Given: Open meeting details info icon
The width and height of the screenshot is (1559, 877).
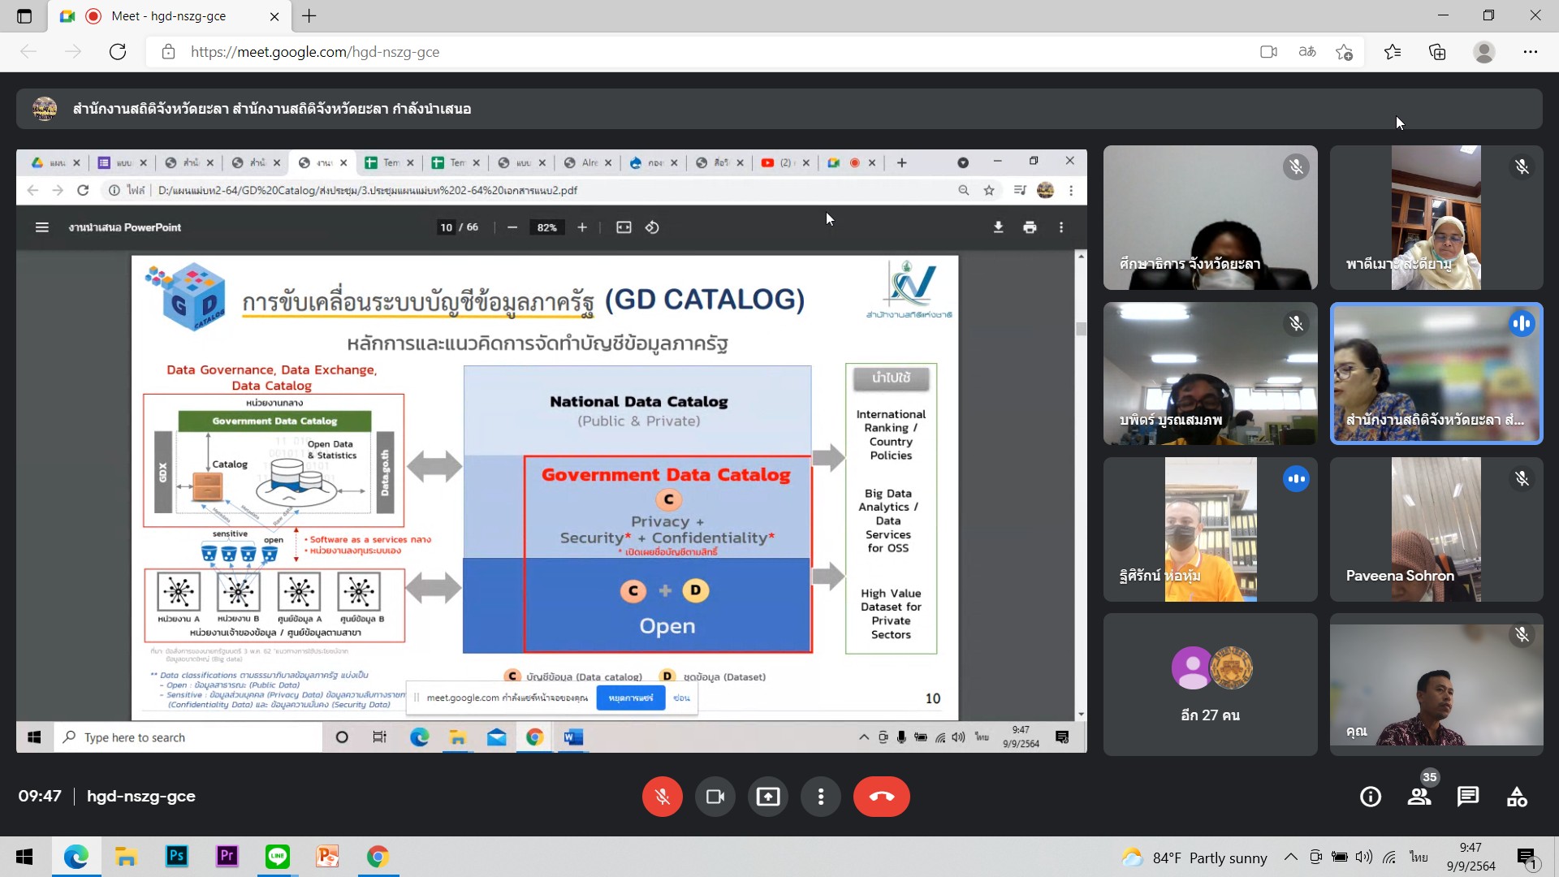Looking at the screenshot, I should (1371, 797).
